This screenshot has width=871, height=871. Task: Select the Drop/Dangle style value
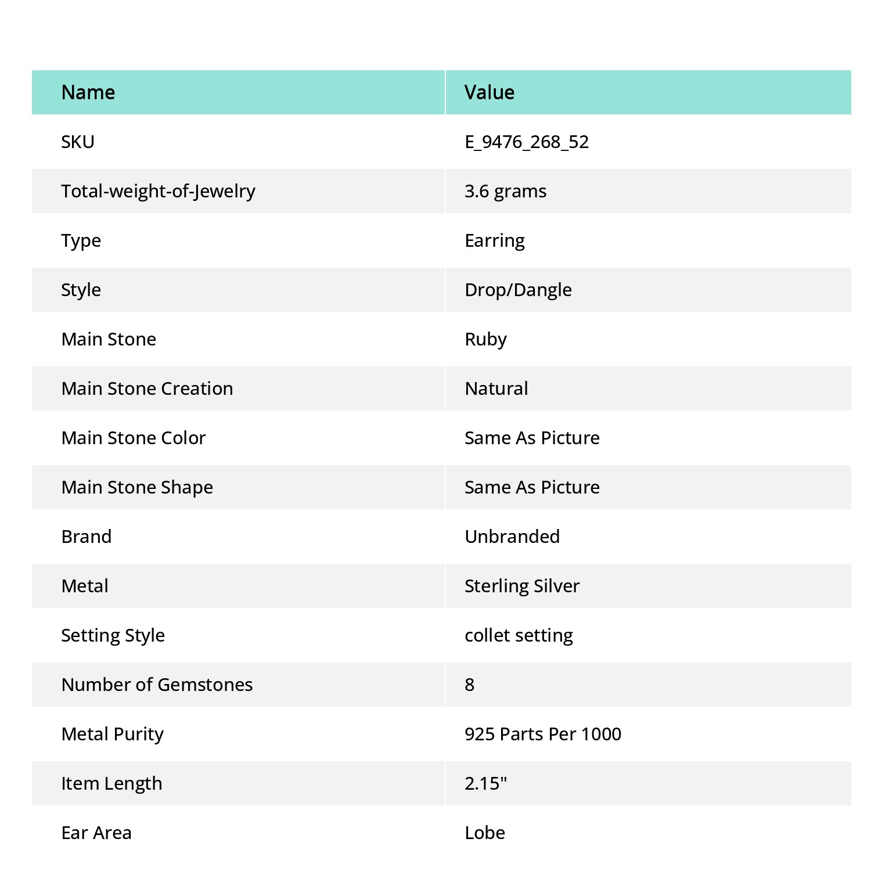(x=519, y=290)
